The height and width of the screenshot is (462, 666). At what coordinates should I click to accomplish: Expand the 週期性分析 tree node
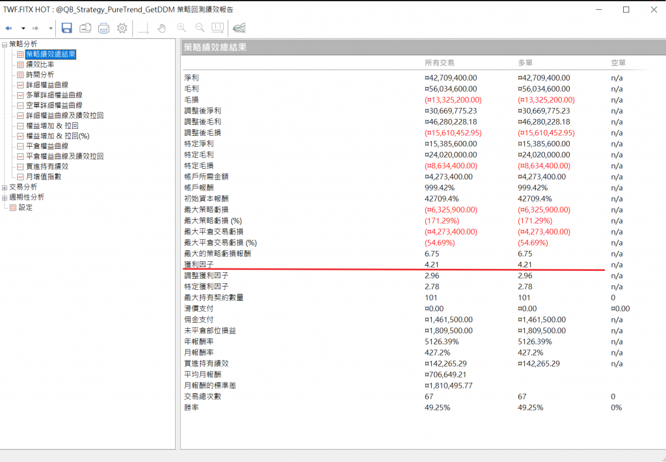coord(5,198)
